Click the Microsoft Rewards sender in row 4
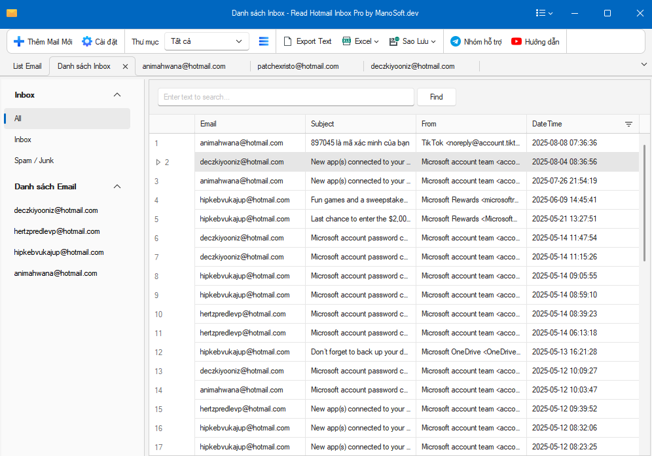This screenshot has width=652, height=456. tap(470, 200)
